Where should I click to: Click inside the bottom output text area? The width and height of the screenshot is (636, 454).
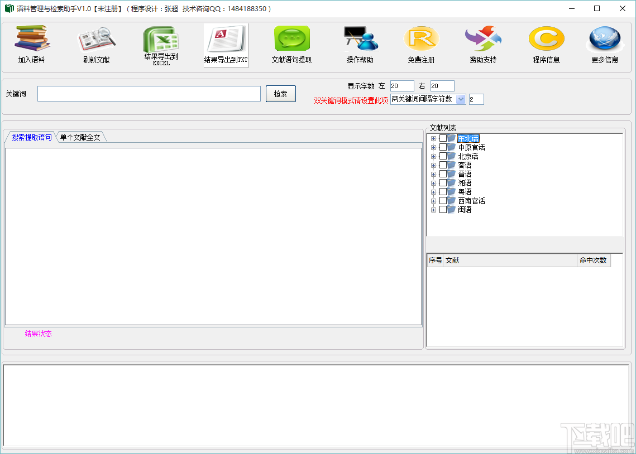click(316, 405)
